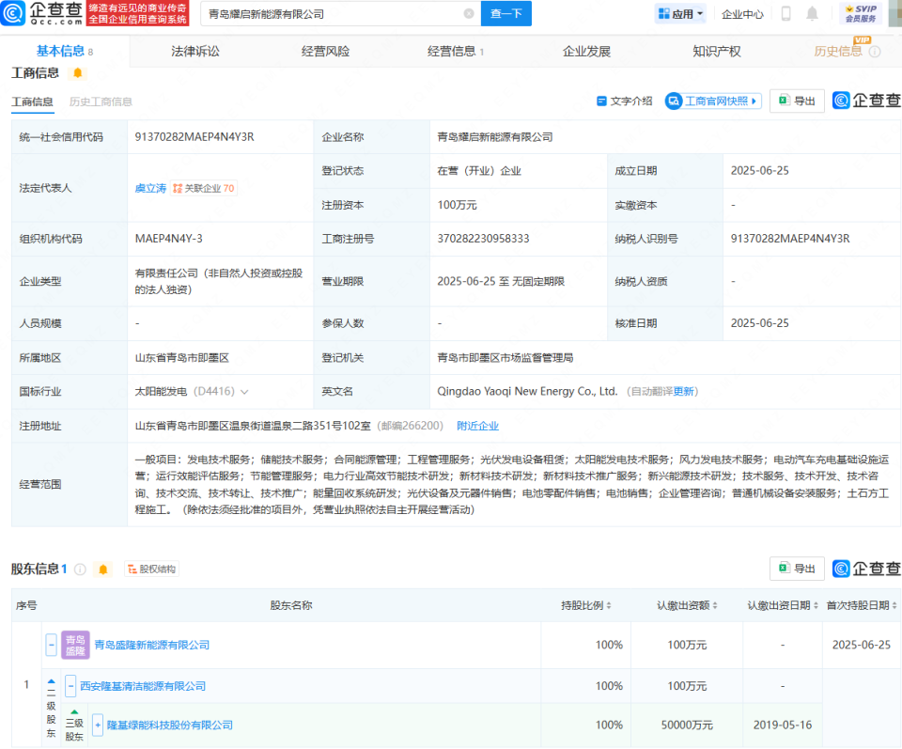Click the 50000万元 capital cell
Viewport: 902px width, 749px height.
pos(687,725)
